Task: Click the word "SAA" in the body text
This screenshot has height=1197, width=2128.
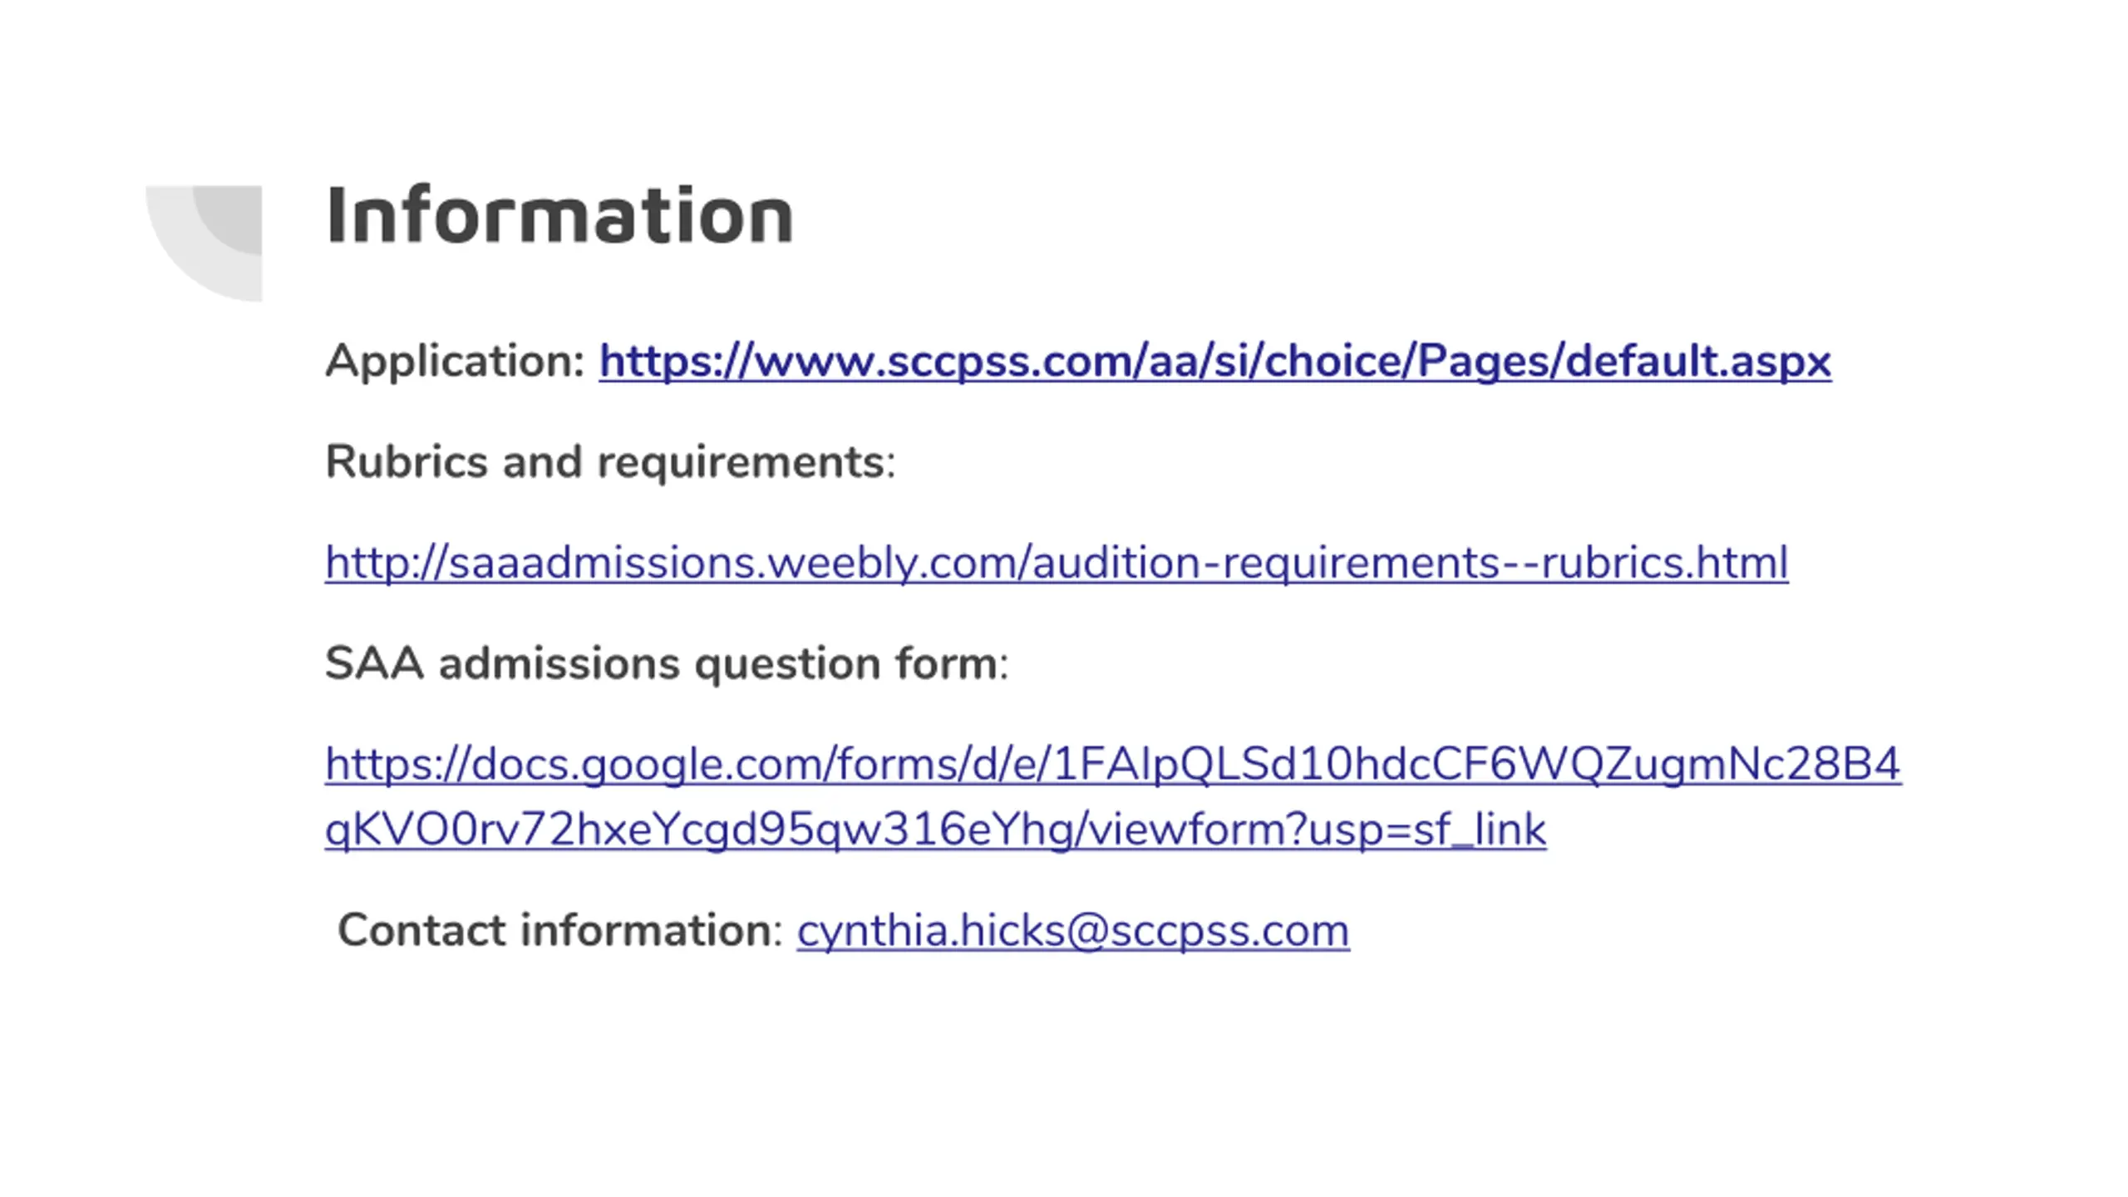Action: tap(374, 664)
